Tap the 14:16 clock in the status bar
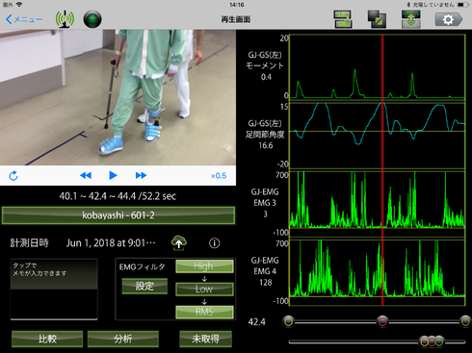 [237, 5]
